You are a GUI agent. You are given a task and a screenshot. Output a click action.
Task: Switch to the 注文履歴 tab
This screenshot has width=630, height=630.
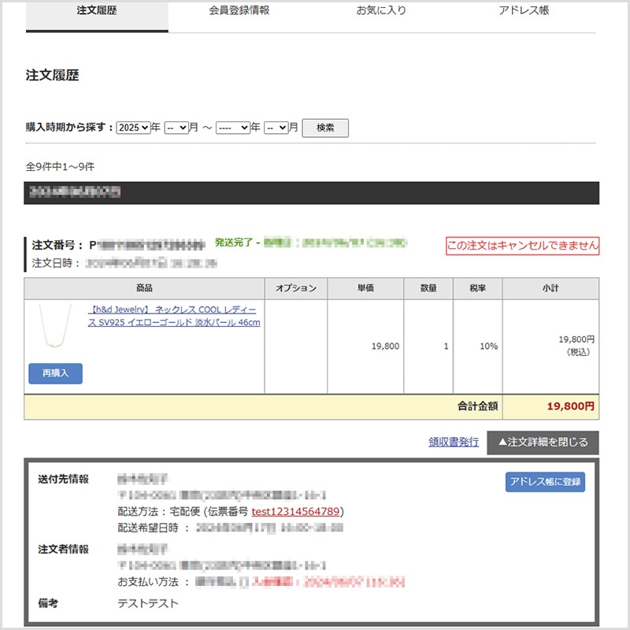(97, 11)
